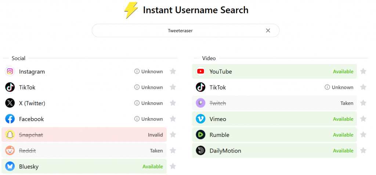Click the Vimeo logo icon
Screen dimensions: 376x175
(200, 119)
